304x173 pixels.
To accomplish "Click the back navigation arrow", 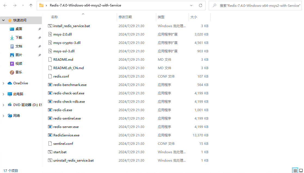I will 5,5.
